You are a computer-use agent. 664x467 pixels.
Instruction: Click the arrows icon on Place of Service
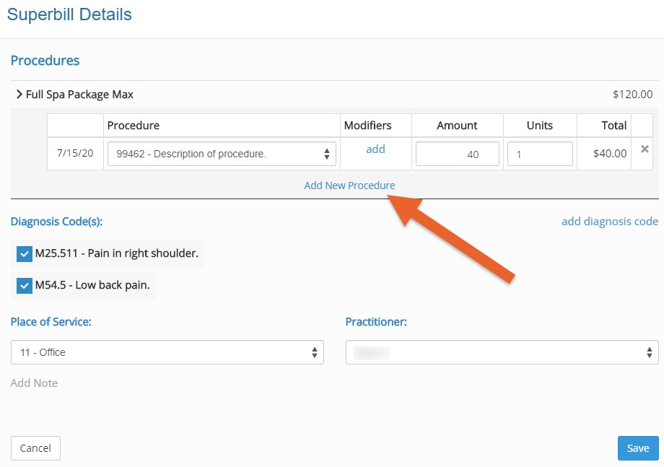pyautogui.click(x=315, y=352)
